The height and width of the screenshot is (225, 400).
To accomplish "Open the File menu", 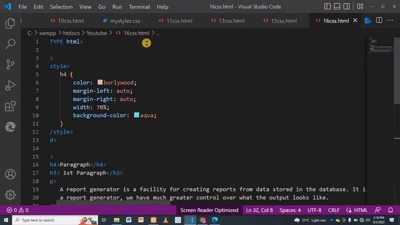I will (22, 7).
